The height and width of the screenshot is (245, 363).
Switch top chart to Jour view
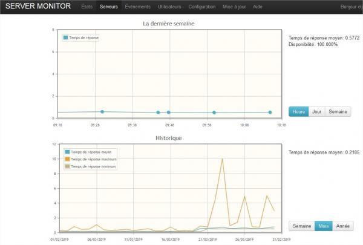click(316, 112)
